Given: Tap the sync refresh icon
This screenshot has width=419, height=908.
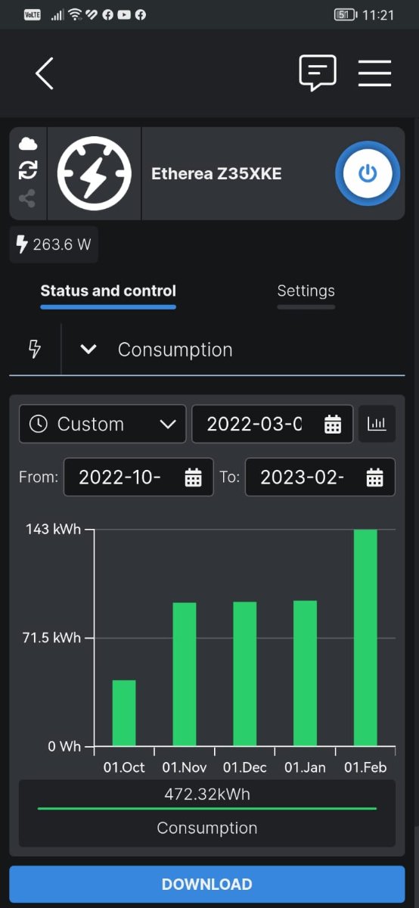Looking at the screenshot, I should [x=28, y=170].
